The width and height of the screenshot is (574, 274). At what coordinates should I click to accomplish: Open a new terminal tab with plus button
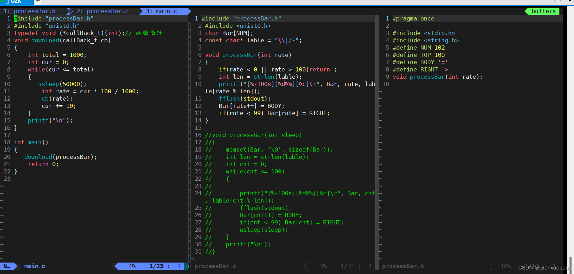click(38, 2)
